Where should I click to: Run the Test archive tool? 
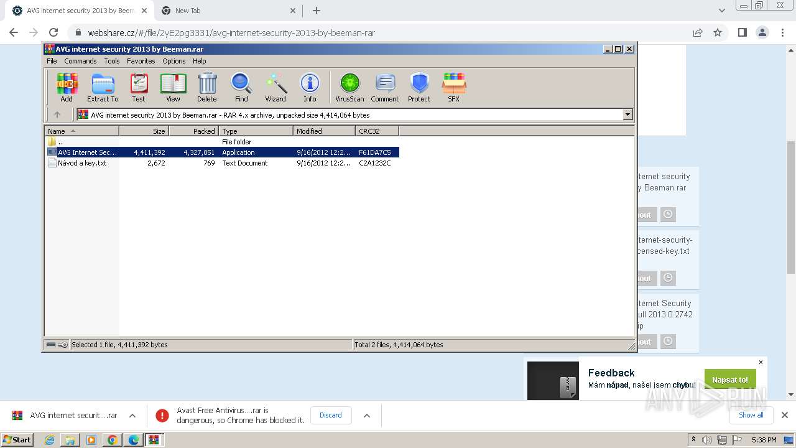[x=139, y=87]
